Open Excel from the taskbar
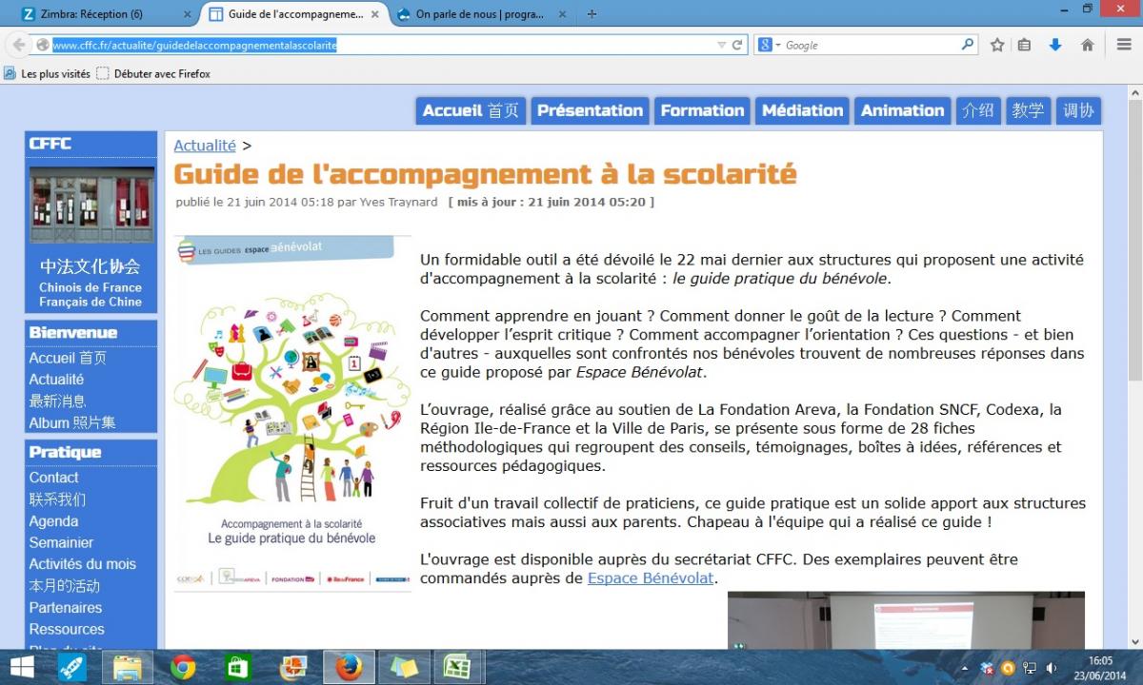Viewport: 1143px width, 685px height. (459, 667)
